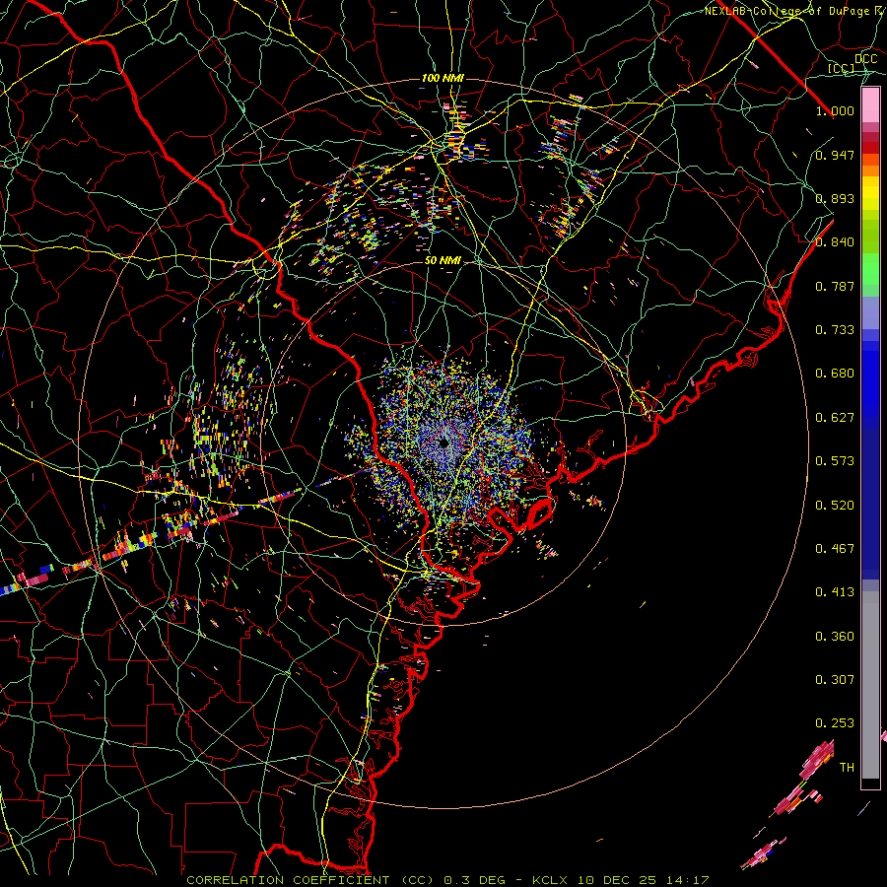
Task: Select the 0.520 scale value
Action: tap(835, 506)
